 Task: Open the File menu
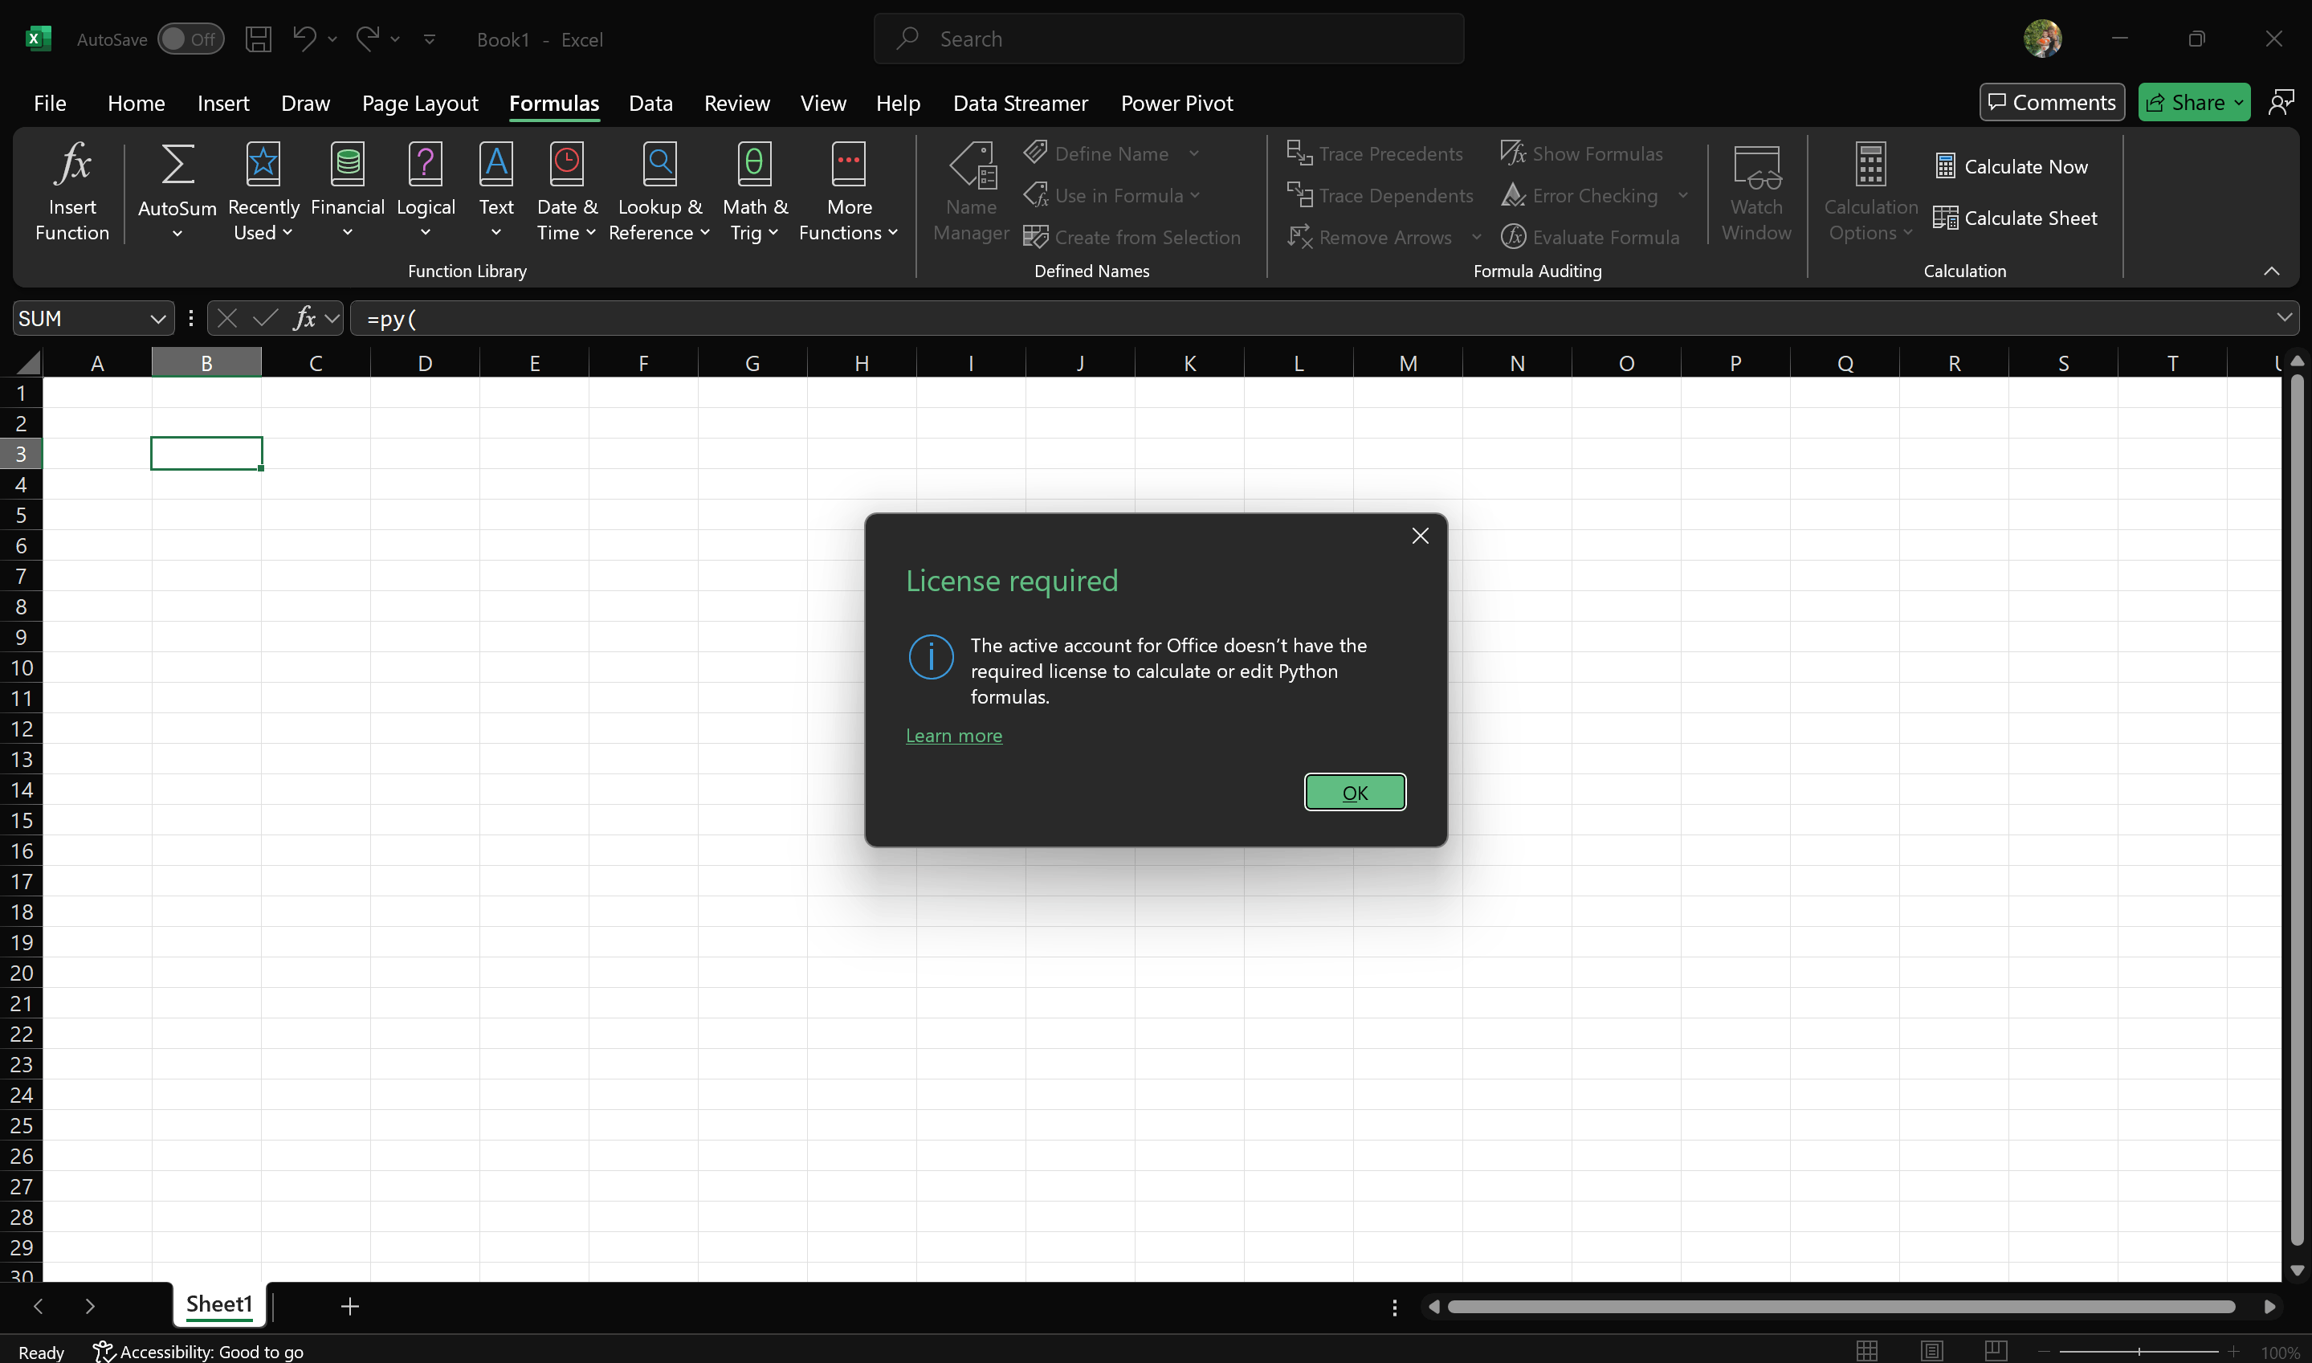tap(50, 103)
